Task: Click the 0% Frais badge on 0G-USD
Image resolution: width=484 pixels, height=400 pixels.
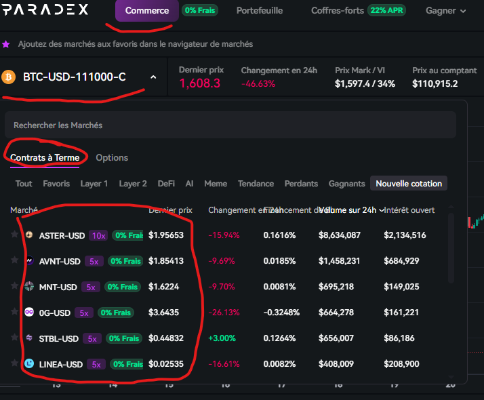Action: [116, 313]
